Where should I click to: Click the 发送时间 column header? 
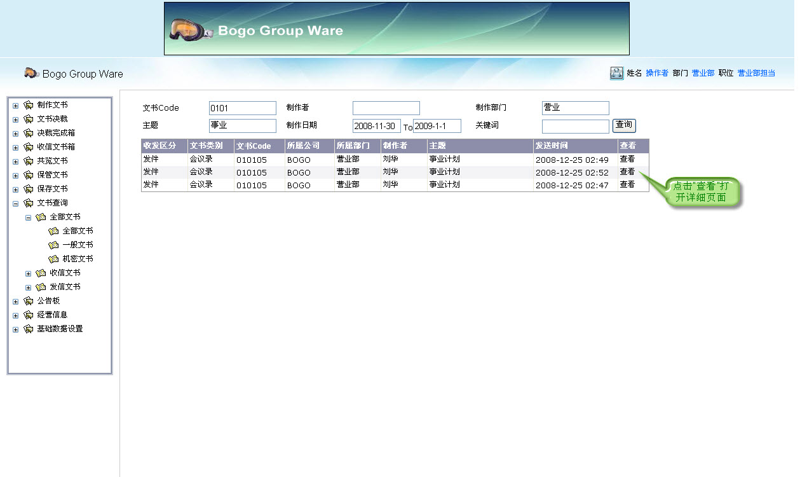click(x=552, y=146)
